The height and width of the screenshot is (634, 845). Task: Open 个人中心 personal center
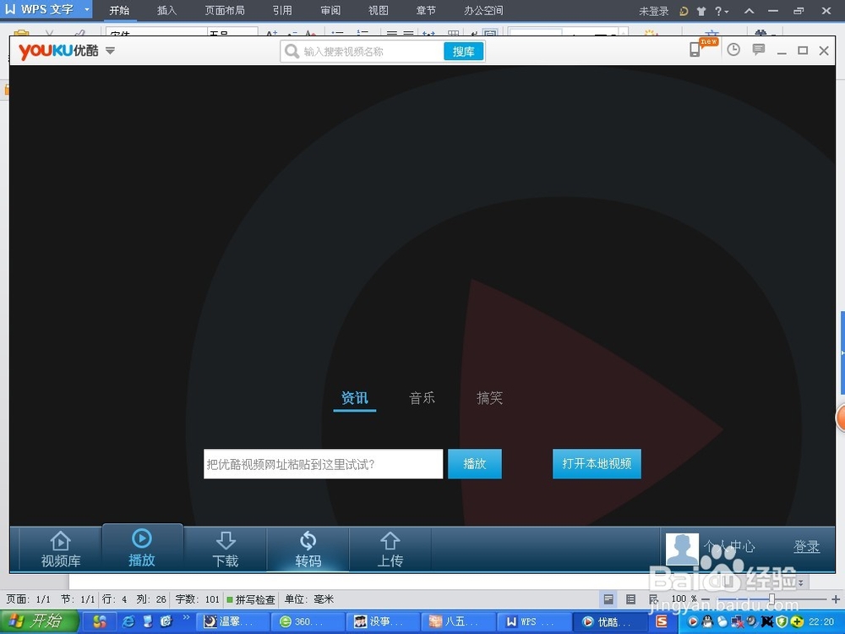(728, 546)
